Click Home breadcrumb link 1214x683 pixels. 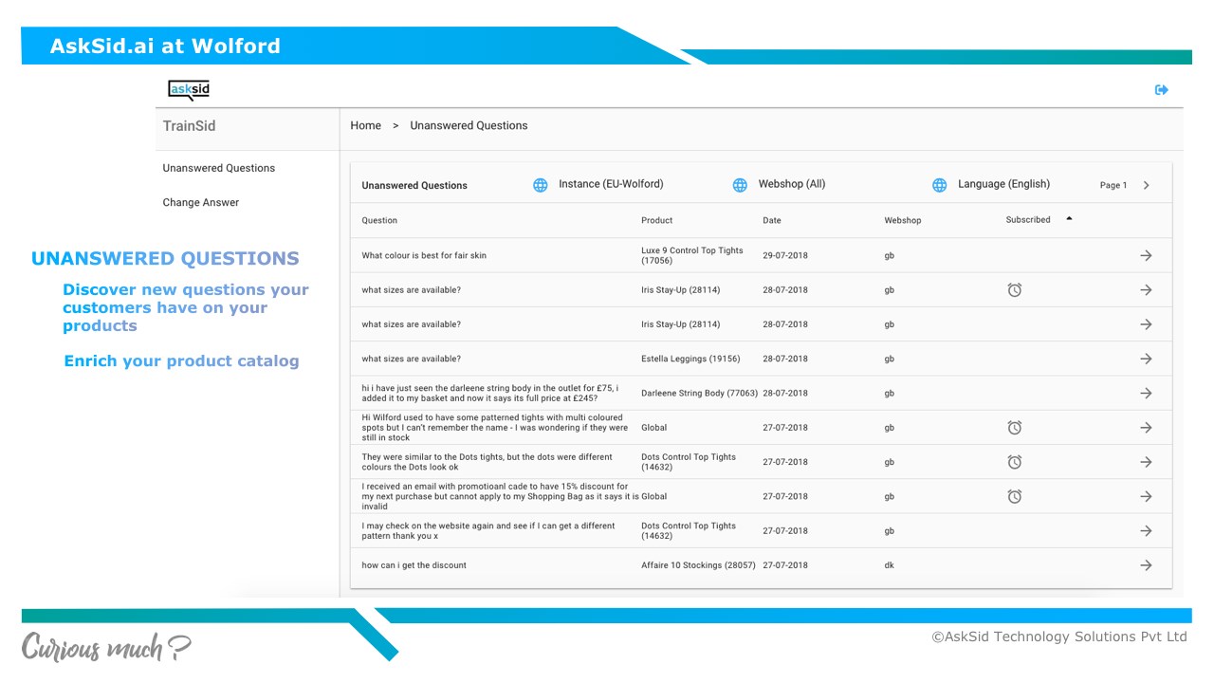click(365, 125)
